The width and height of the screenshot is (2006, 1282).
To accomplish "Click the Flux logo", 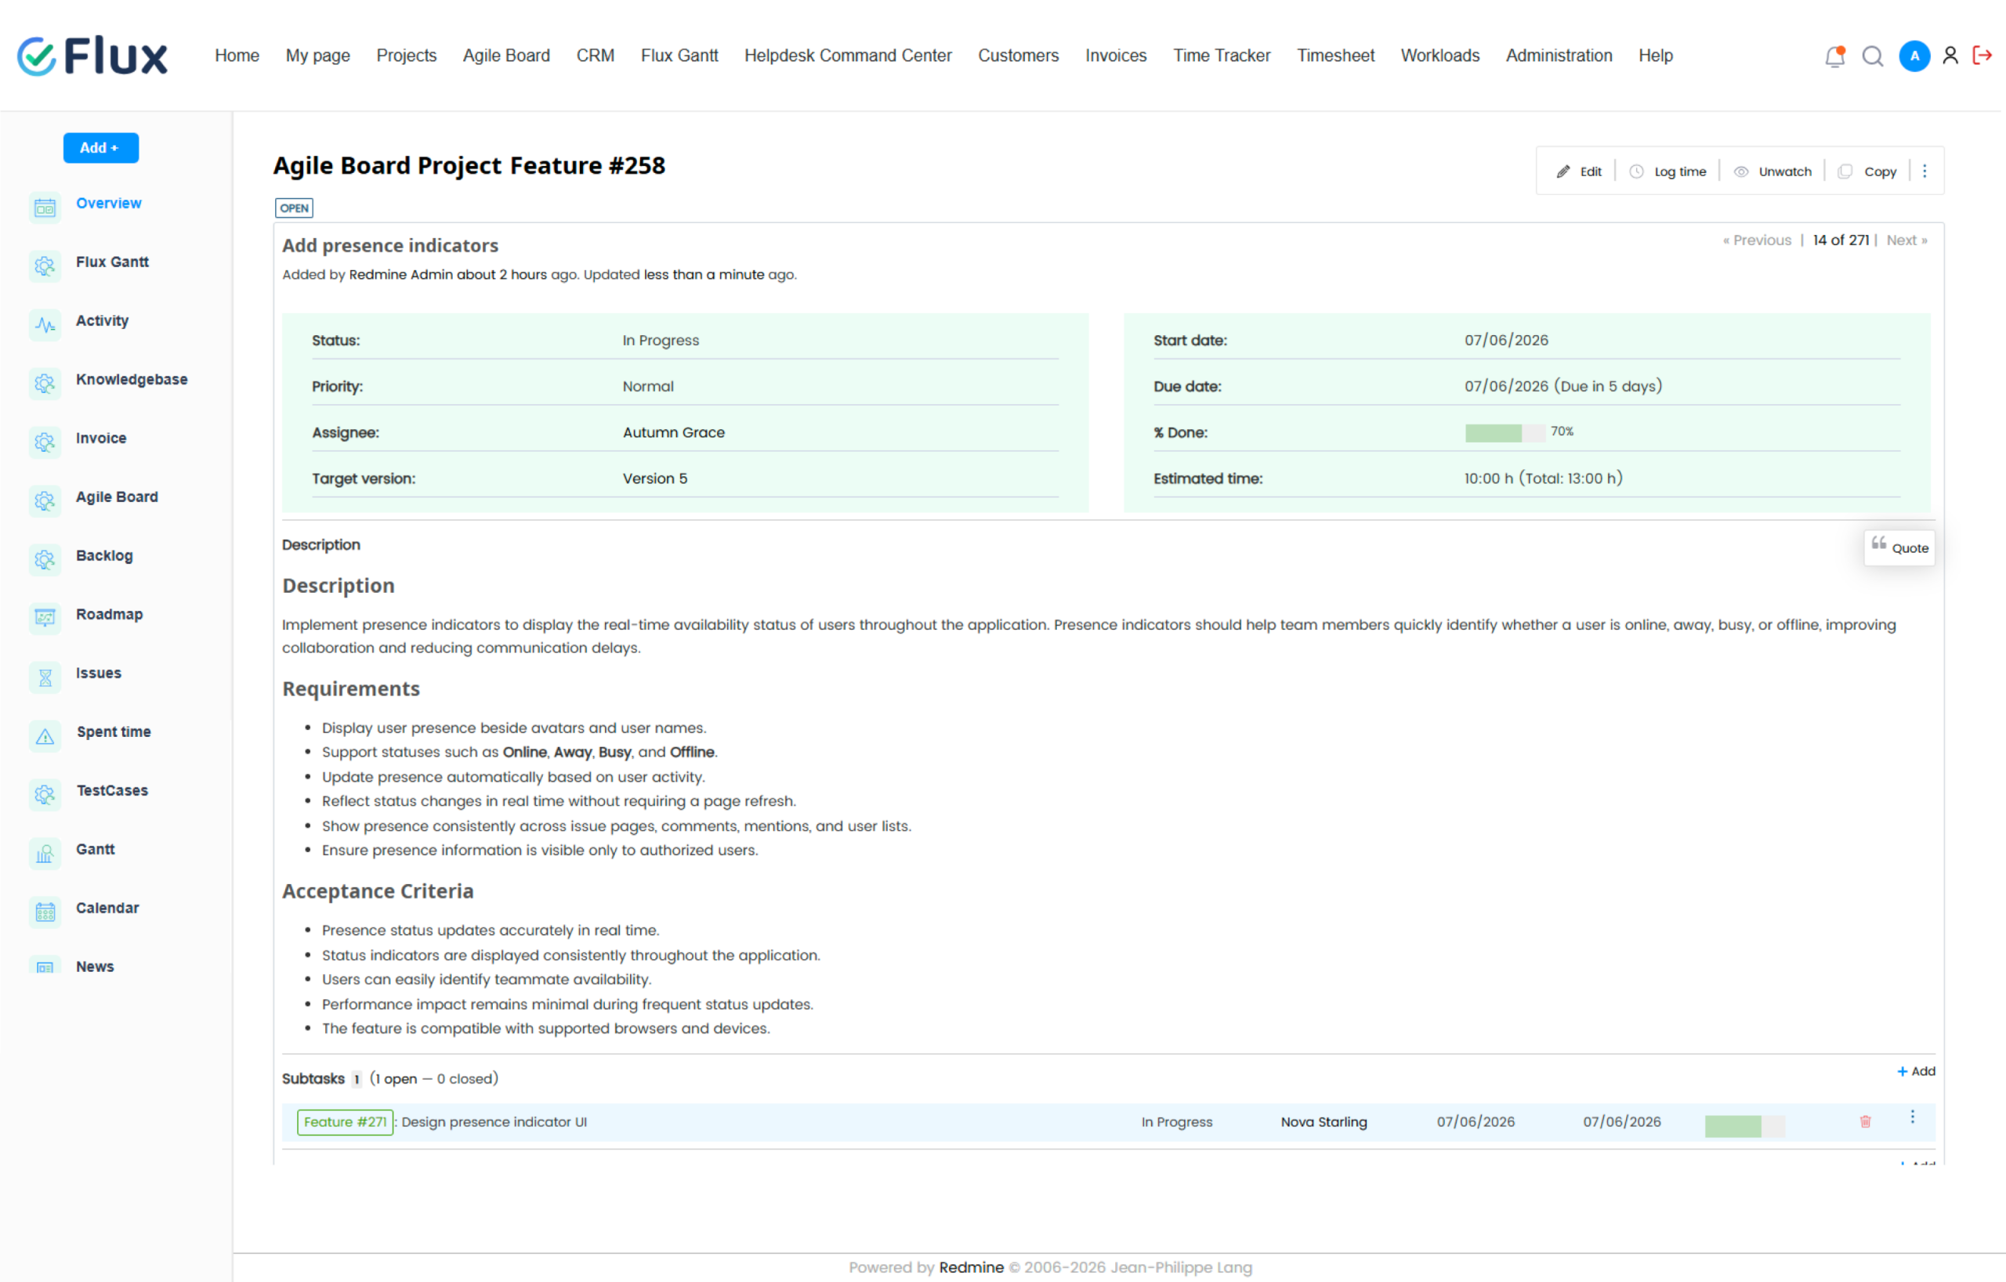I will (x=92, y=56).
